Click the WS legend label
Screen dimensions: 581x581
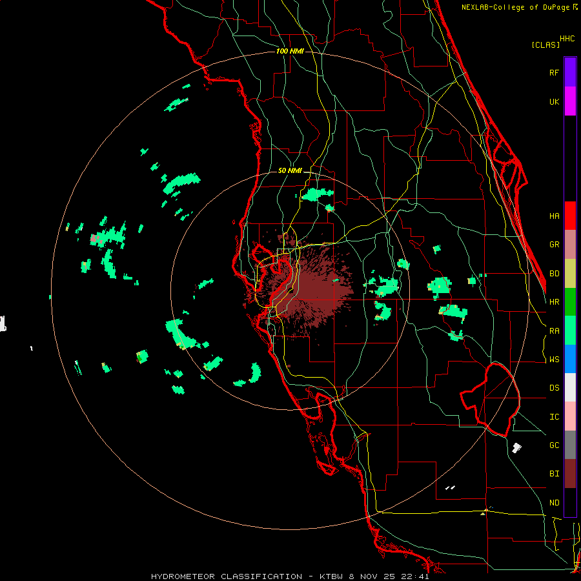pos(554,360)
